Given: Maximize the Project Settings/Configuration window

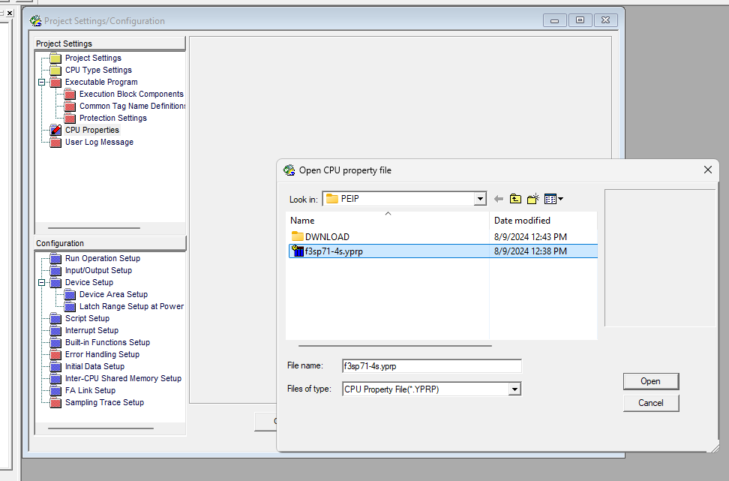Looking at the screenshot, I should coord(580,20).
